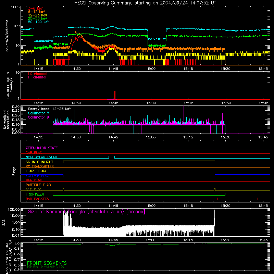The image size is (274, 274).
Task: Click the 15:45 tick label on the SAS plot
Action: click(x=263, y=240)
